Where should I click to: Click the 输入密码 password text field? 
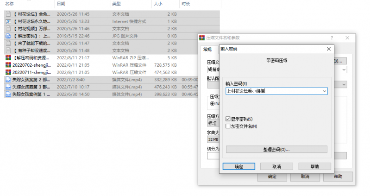click(x=272, y=91)
